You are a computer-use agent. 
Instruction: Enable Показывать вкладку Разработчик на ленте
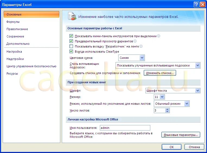click(x=71, y=46)
